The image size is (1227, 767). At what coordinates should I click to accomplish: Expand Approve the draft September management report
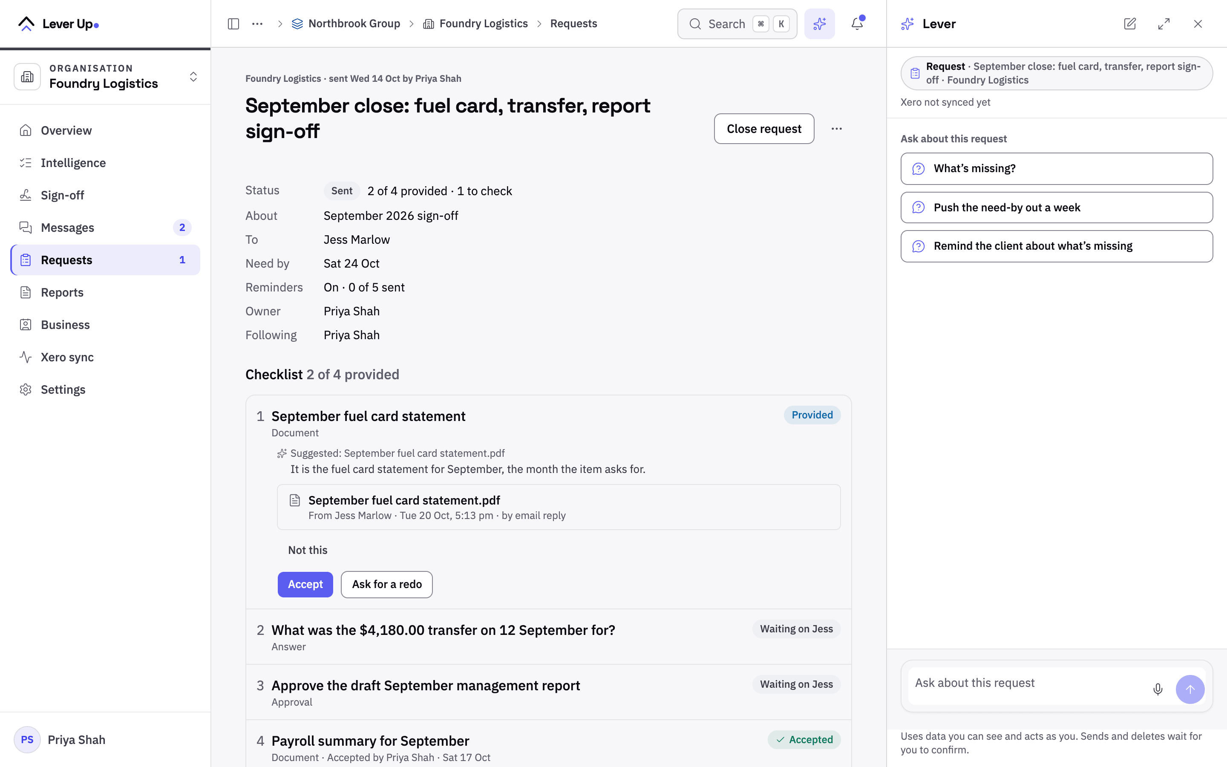tap(548, 692)
